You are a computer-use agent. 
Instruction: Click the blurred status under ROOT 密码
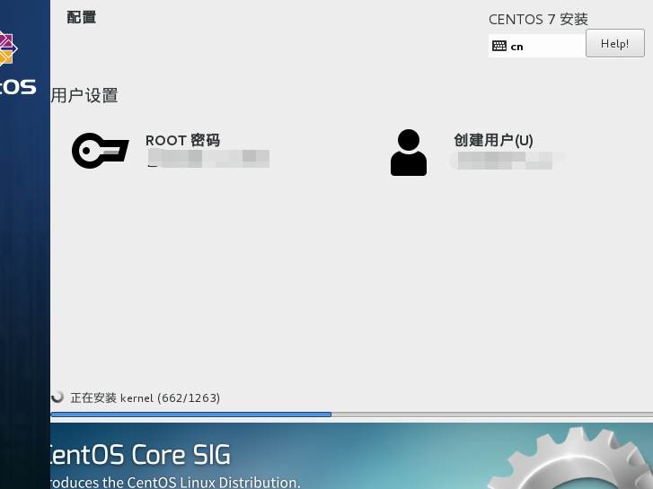[x=208, y=160]
